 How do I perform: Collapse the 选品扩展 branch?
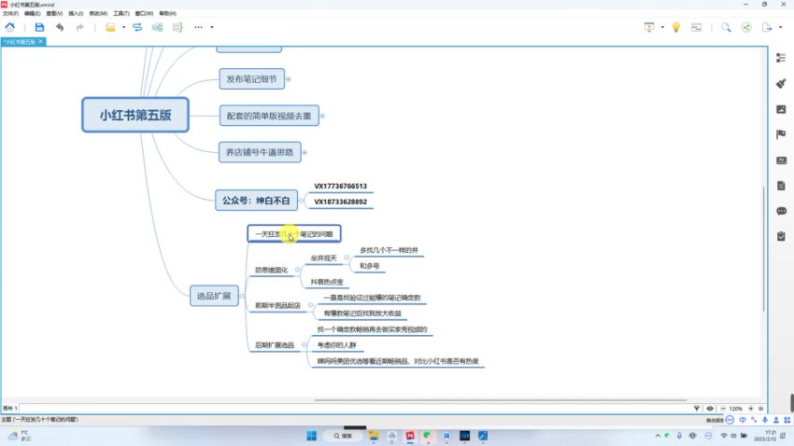pos(242,296)
